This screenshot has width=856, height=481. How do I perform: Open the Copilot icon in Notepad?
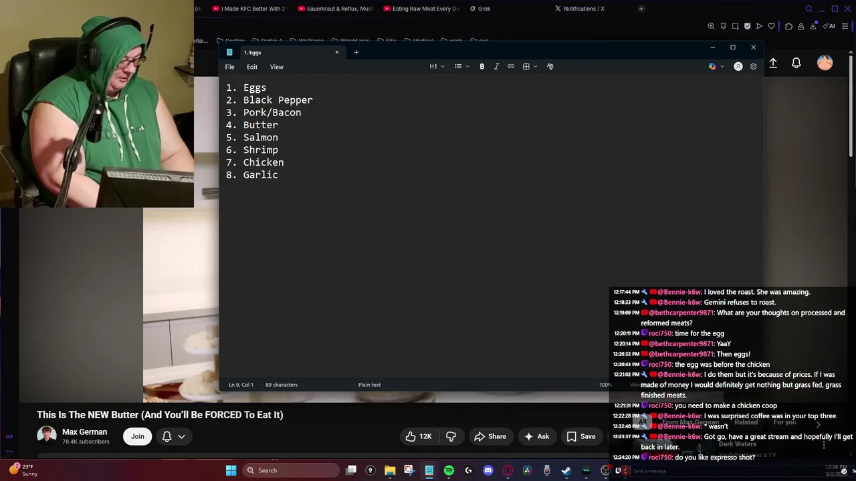coord(712,66)
